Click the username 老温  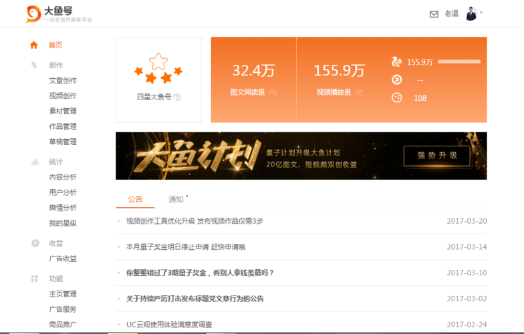pos(451,13)
